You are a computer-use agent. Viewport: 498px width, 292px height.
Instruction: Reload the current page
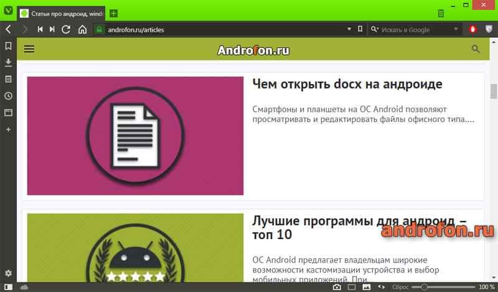pos(66,29)
